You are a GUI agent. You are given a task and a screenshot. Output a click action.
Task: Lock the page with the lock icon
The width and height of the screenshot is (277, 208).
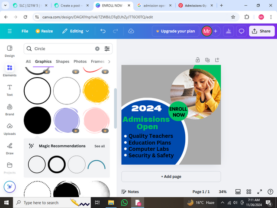click(197, 60)
